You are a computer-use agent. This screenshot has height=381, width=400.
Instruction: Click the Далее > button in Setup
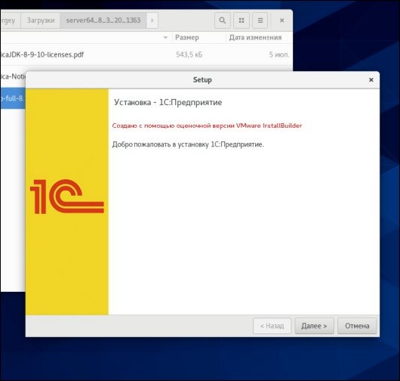pyautogui.click(x=314, y=326)
